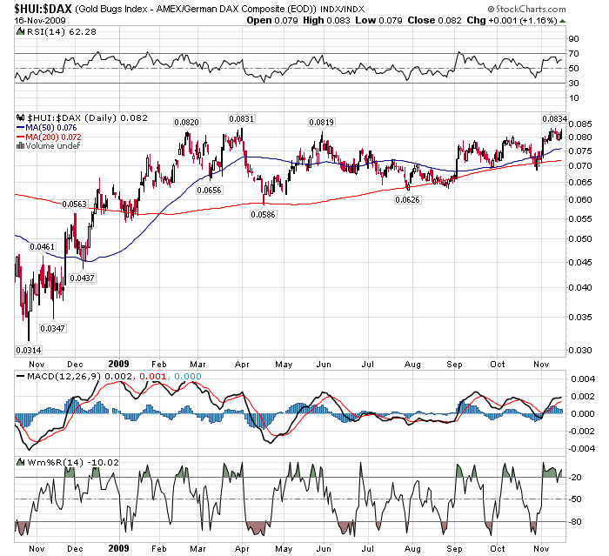The image size is (609, 556).
Task: Click the 0.0819 price label near June
Action: point(322,123)
